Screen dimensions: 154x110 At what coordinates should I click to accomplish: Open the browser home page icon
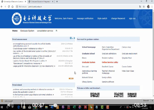point(12,7)
